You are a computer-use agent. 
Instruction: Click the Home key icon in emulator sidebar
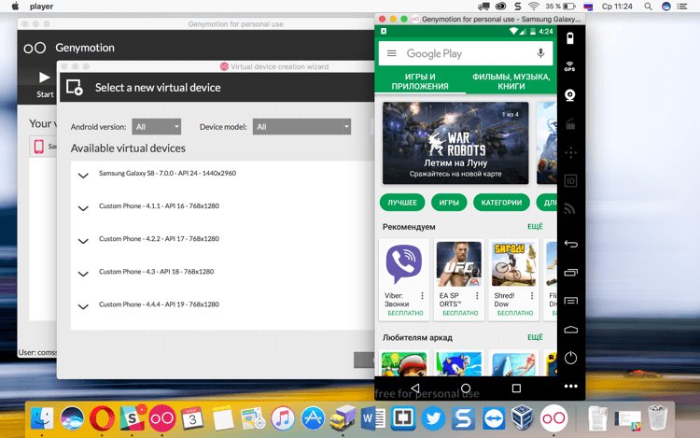[x=571, y=330]
